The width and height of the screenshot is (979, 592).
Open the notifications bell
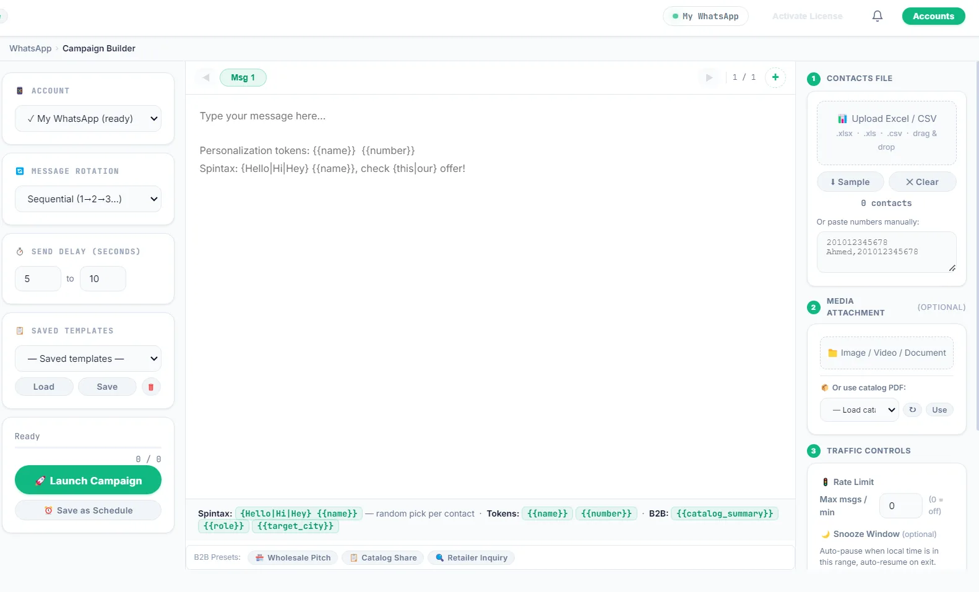[x=877, y=16]
